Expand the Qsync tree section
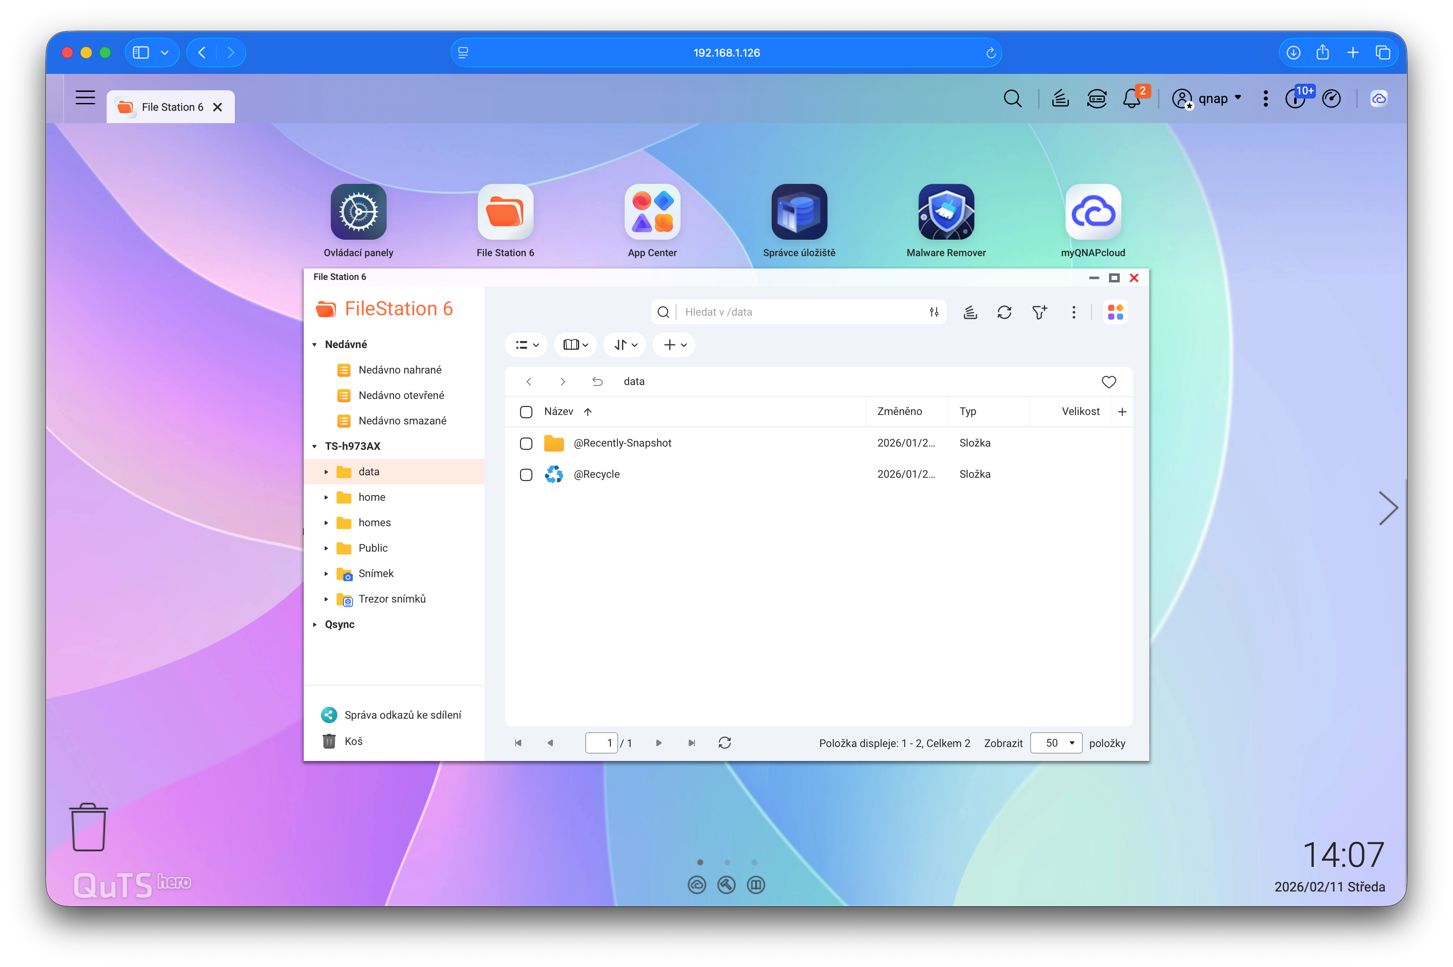 [x=314, y=625]
